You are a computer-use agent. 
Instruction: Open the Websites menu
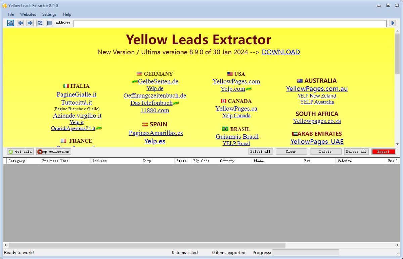point(28,14)
